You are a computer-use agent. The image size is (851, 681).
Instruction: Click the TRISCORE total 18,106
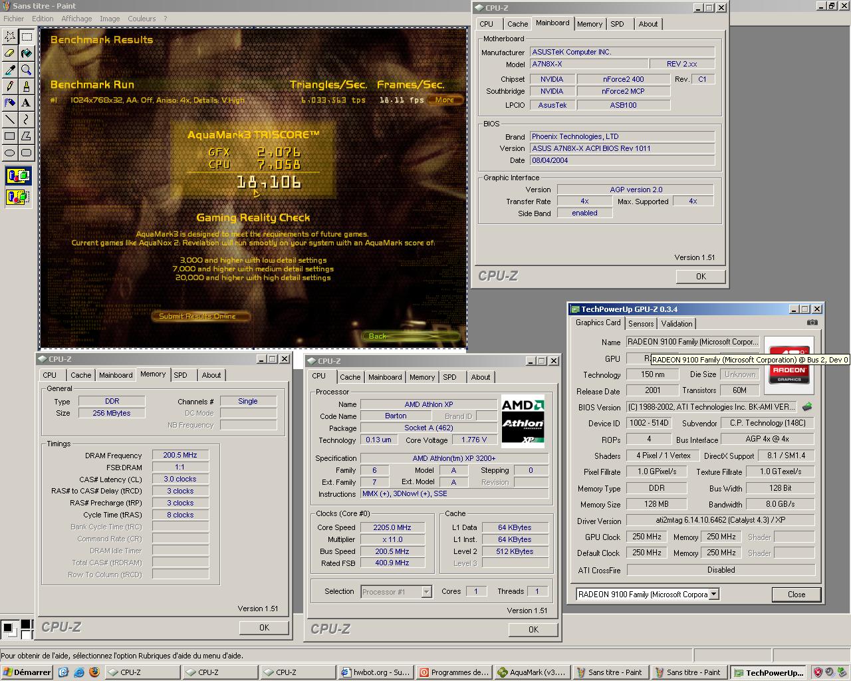(269, 182)
